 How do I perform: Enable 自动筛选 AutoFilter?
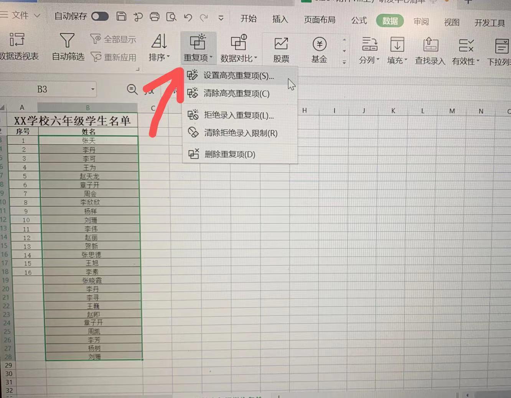click(x=67, y=48)
